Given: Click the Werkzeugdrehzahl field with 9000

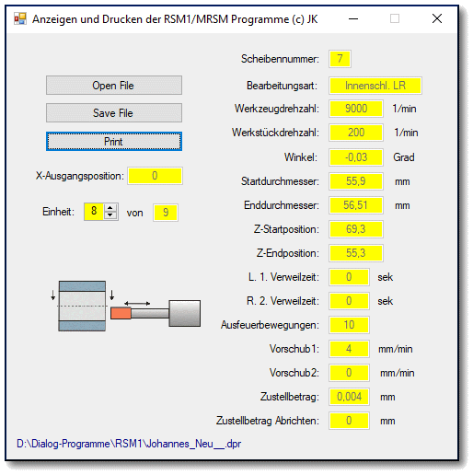Looking at the screenshot, I should pyautogui.click(x=356, y=109).
